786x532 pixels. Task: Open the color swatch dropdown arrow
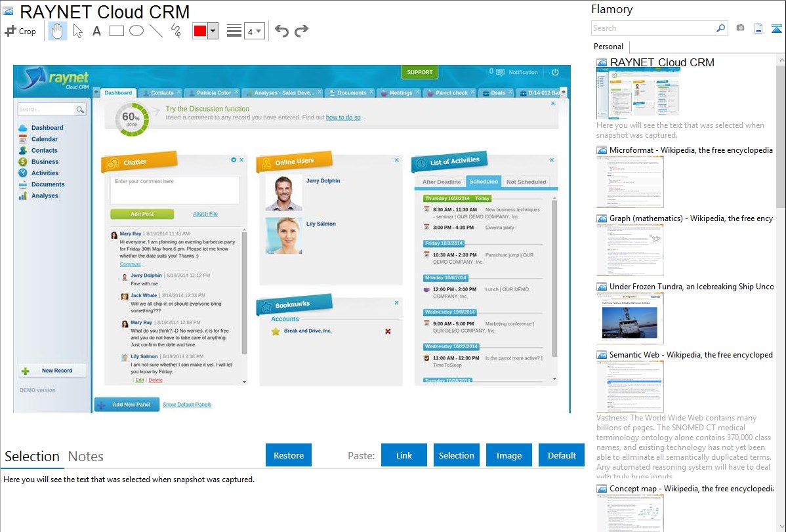coord(213,31)
